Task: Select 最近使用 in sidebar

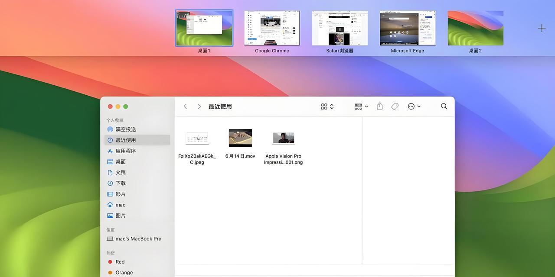Action: (x=137, y=140)
